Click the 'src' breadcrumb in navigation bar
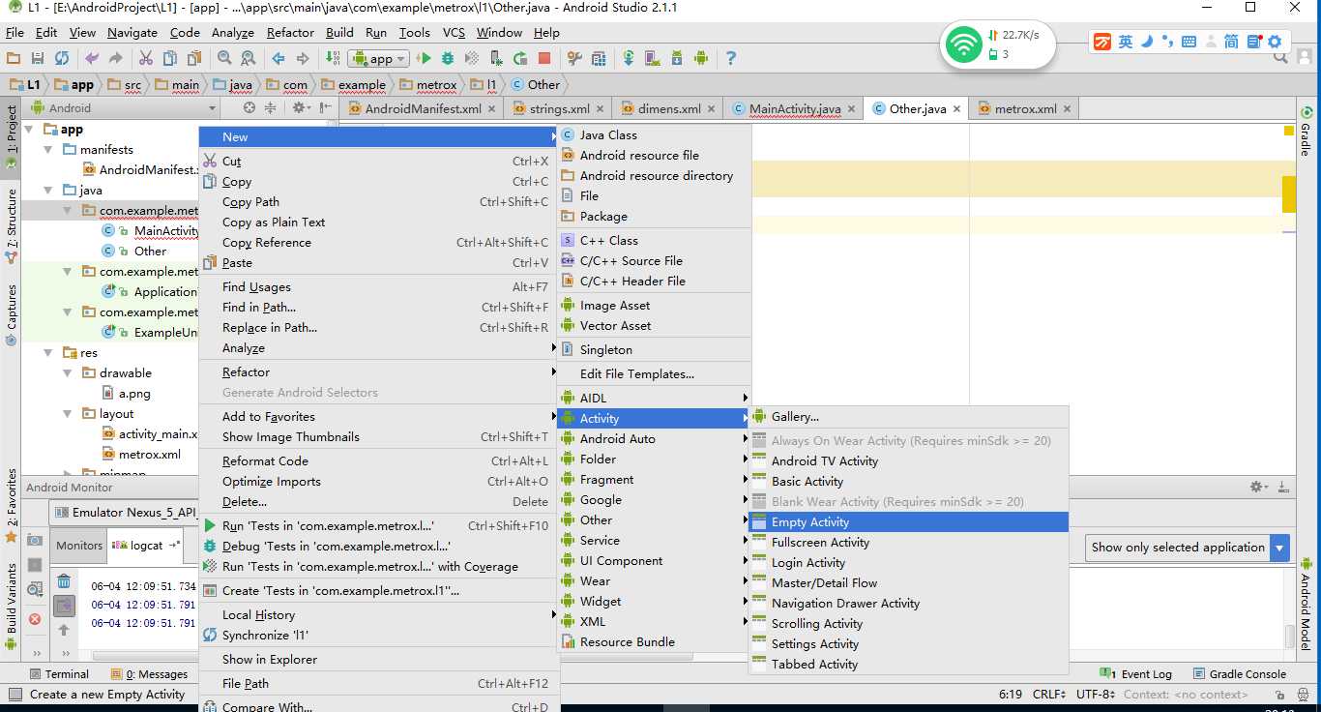 point(125,85)
